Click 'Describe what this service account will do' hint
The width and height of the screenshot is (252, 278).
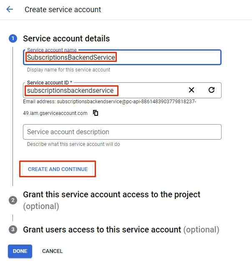point(73,144)
